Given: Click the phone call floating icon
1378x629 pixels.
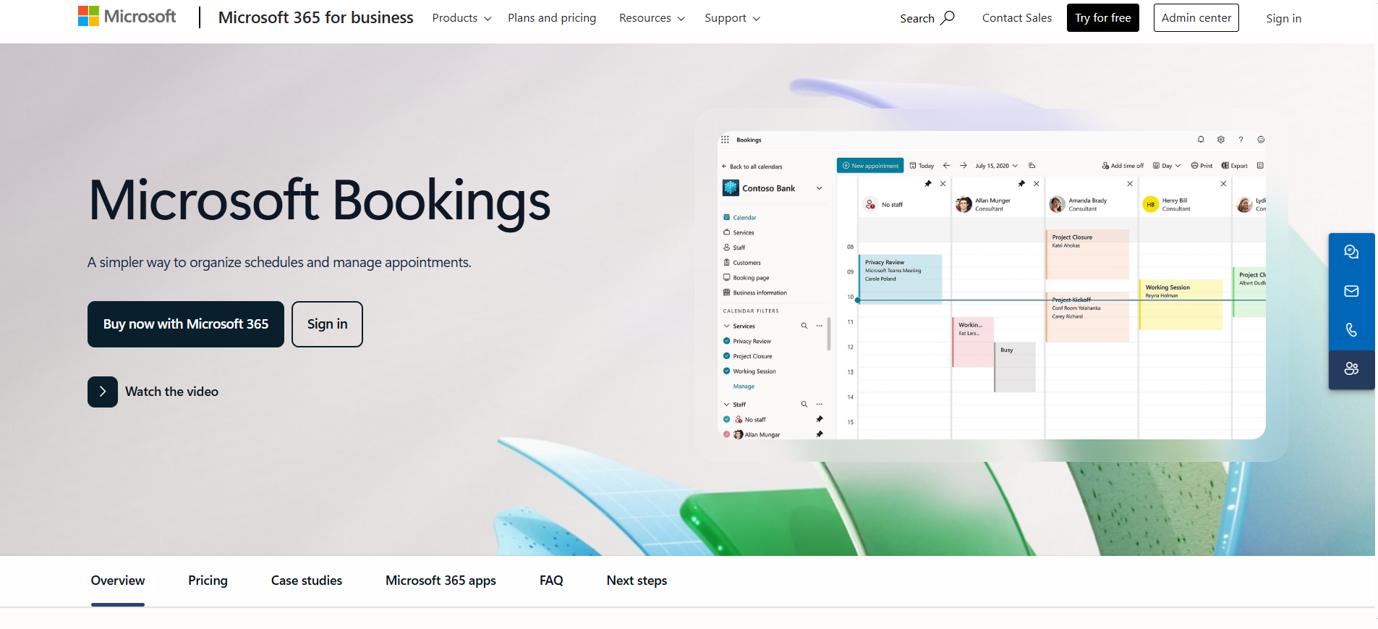Looking at the screenshot, I should coord(1351,330).
